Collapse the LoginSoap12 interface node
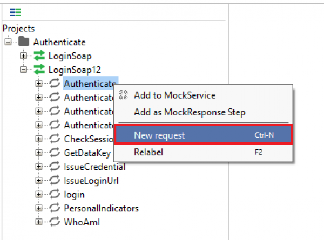The height and width of the screenshot is (240, 324). [23, 70]
